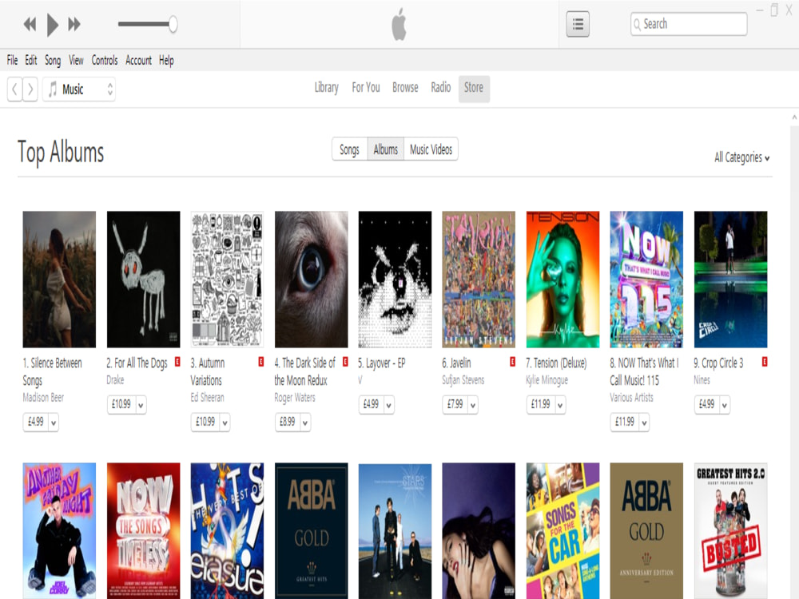
Task: Open the All Categories dropdown
Action: (740, 158)
